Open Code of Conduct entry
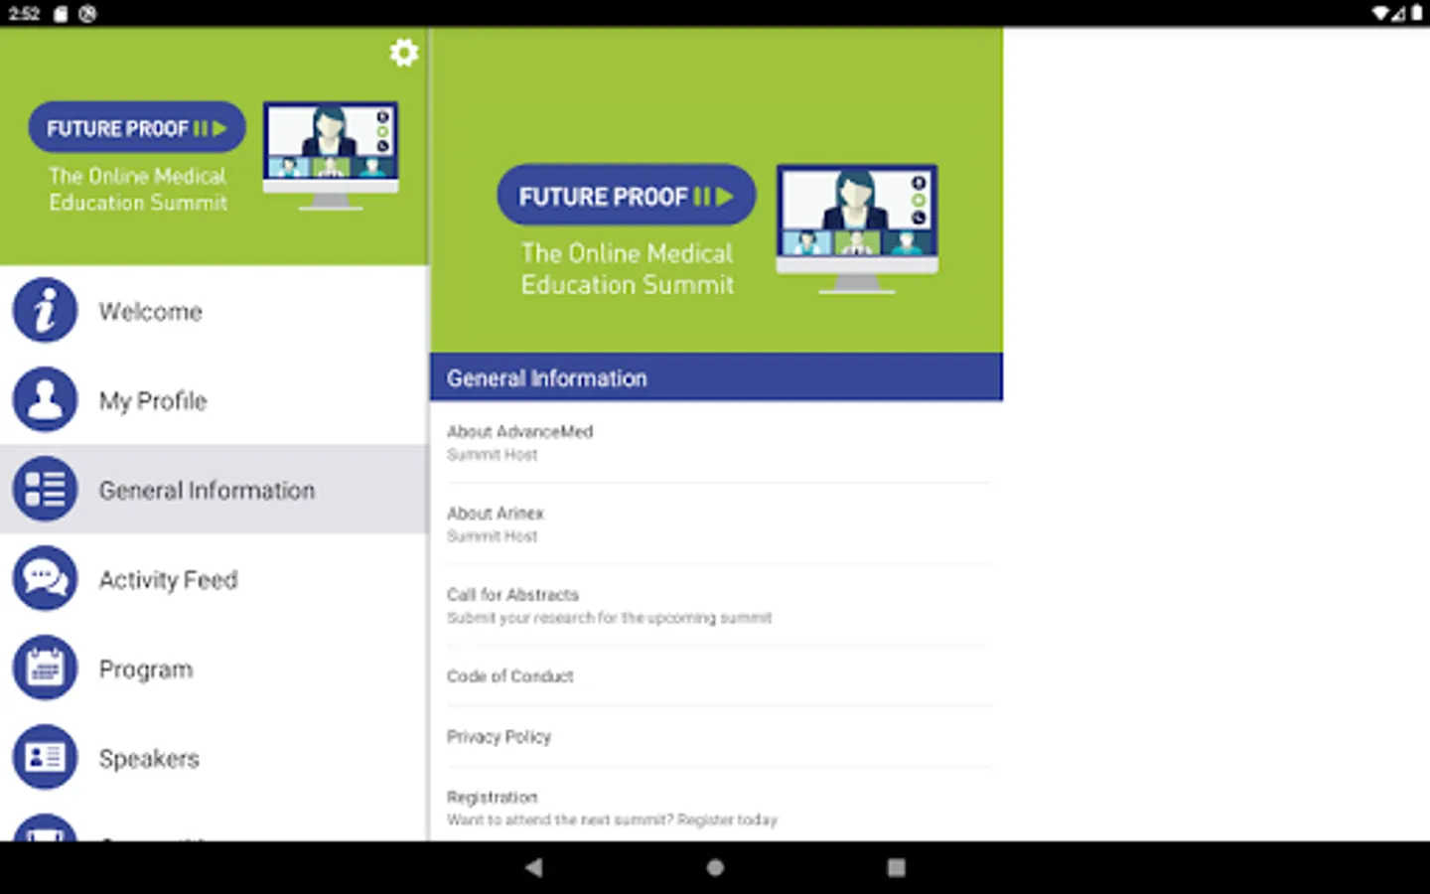This screenshot has width=1430, height=894. (716, 676)
